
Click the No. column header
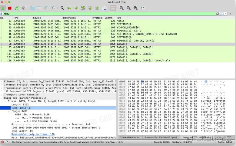point(6,18)
